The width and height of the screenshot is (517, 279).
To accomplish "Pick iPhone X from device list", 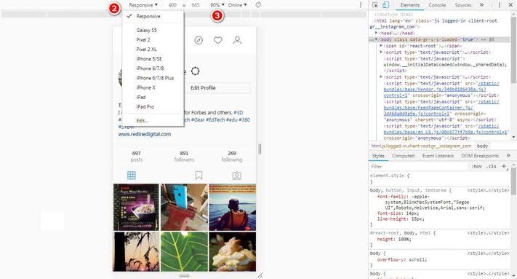I will click(145, 87).
